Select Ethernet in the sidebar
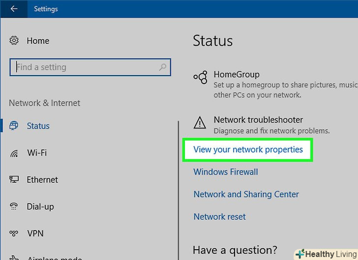The width and height of the screenshot is (358, 260). pyautogui.click(x=42, y=180)
